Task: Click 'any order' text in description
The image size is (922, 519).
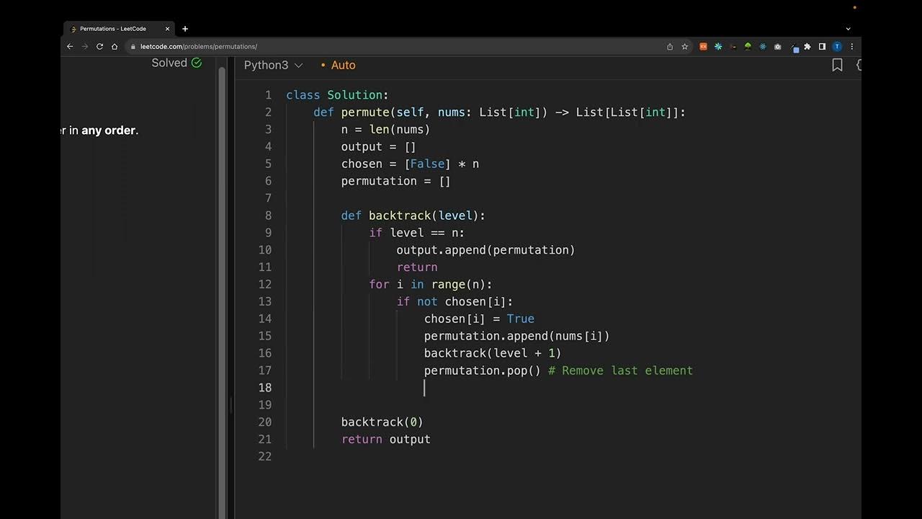Action: (108, 130)
